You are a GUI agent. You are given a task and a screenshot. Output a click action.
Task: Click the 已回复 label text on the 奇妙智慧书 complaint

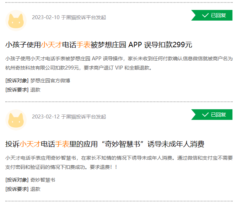219,115
